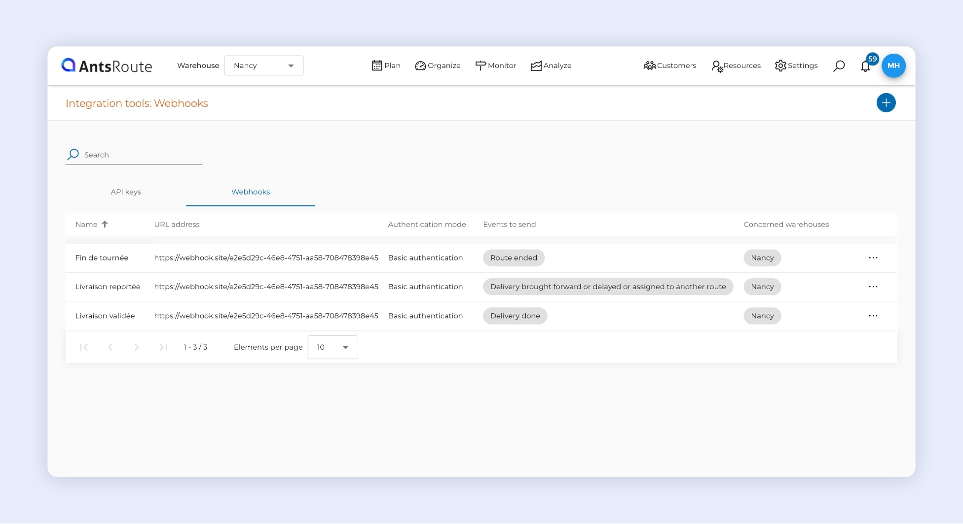Click the Route ended event chip
Screen dimensions: 963x524
pyautogui.click(x=514, y=258)
